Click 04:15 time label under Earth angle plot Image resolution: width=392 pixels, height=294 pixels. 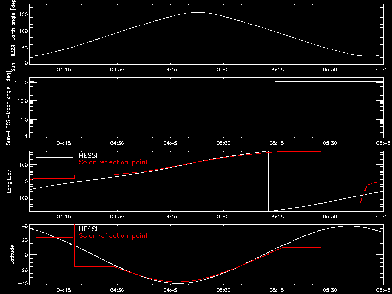tap(64, 70)
